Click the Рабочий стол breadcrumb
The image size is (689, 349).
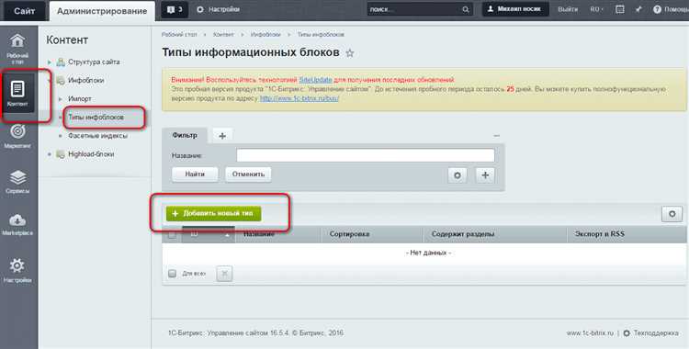pos(179,34)
